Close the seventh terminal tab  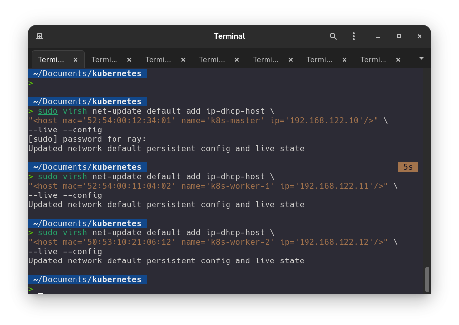tap(398, 60)
